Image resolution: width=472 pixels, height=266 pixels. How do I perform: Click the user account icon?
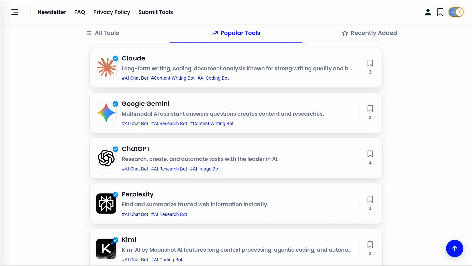tap(428, 12)
